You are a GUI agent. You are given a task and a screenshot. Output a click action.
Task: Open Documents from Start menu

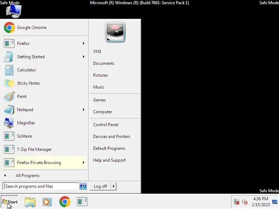click(x=104, y=63)
